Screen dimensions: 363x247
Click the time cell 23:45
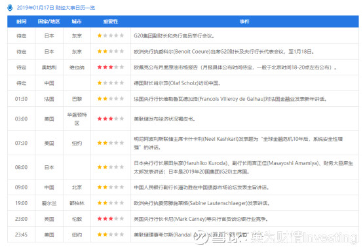tap(22, 235)
